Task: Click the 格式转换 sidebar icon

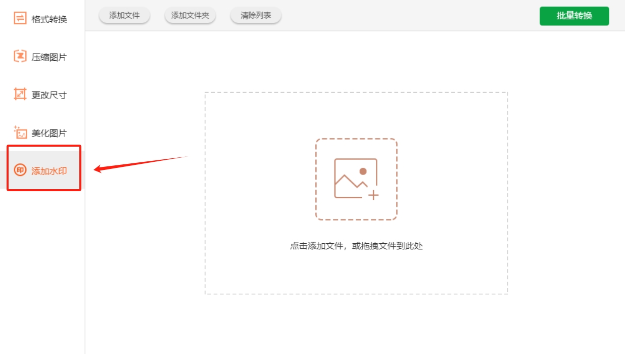Action: coord(20,19)
